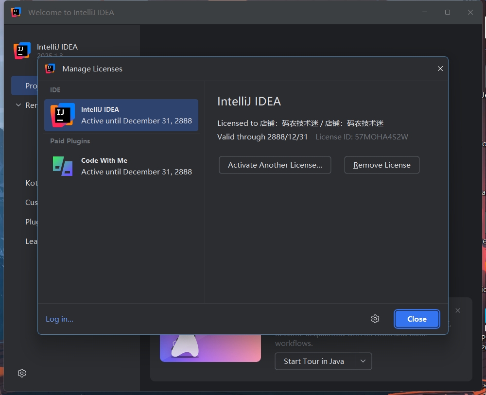Expand the Start Tour dropdown arrow
Screen dimensions: 486x395
(363, 361)
